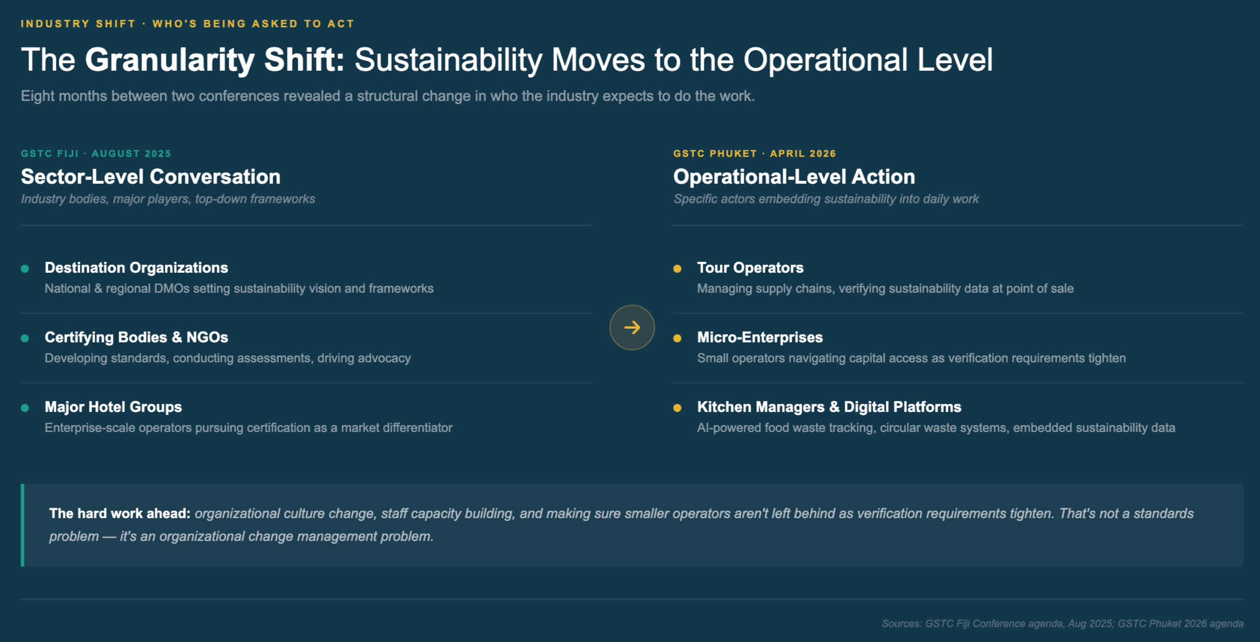Click the Operational-Level Action title
The width and height of the screenshot is (1260, 642).
pyautogui.click(x=793, y=177)
